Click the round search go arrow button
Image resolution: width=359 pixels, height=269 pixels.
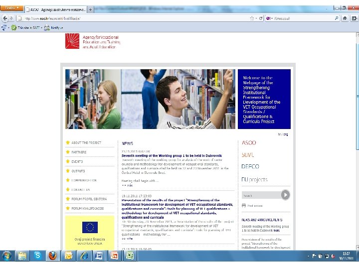[286, 195]
